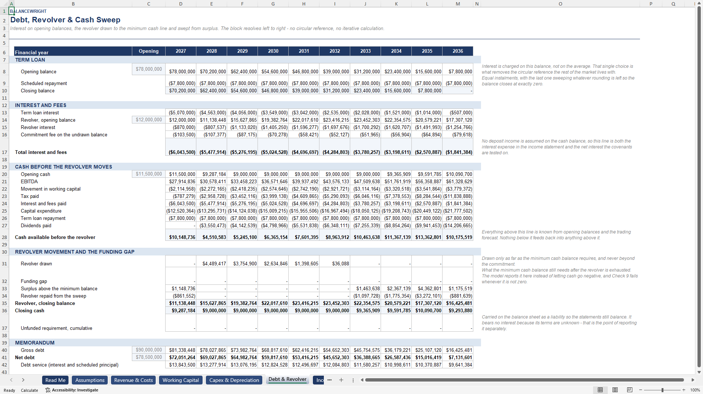This screenshot has width=703, height=394.
Task: Select the TERM LOAN section heading
Action: [30, 60]
